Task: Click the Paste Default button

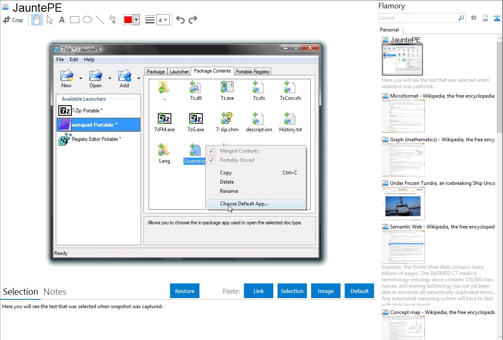Action: tap(359, 291)
